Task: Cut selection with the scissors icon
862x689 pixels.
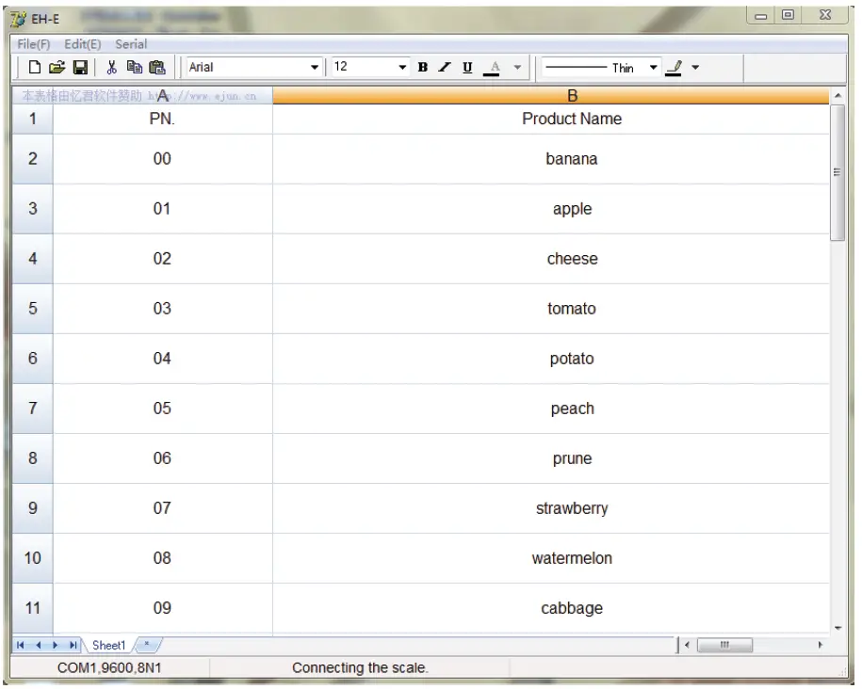Action: 111,68
